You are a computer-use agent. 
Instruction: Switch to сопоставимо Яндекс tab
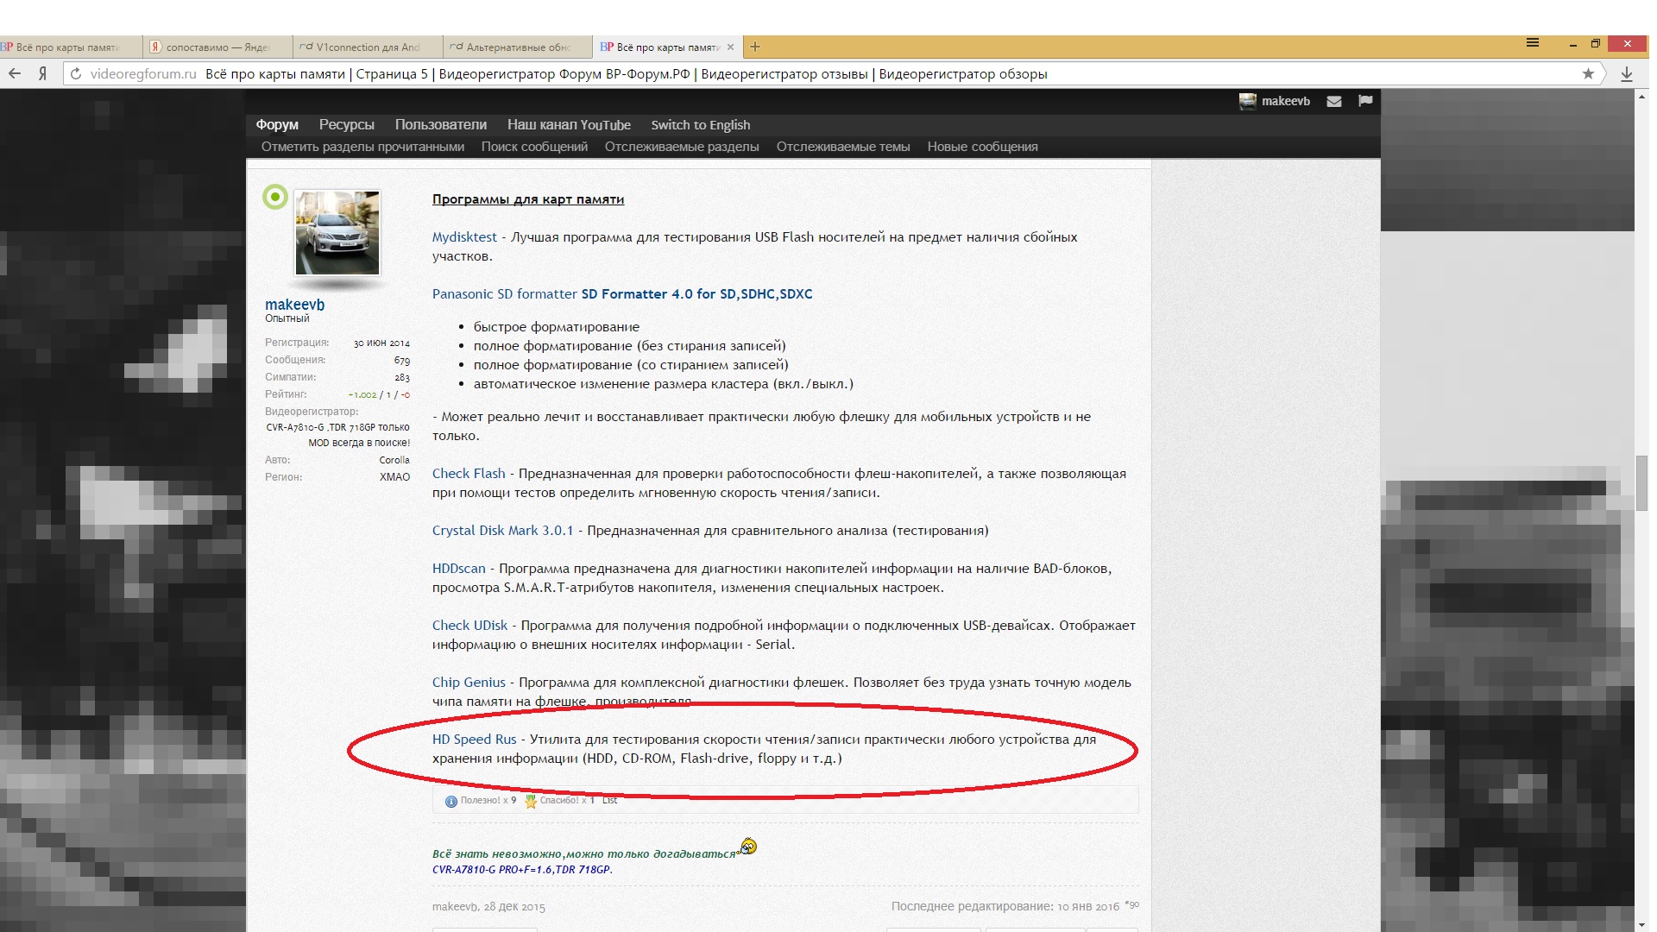(x=217, y=47)
